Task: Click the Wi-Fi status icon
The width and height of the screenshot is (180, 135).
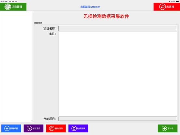Action: pos(170,1)
